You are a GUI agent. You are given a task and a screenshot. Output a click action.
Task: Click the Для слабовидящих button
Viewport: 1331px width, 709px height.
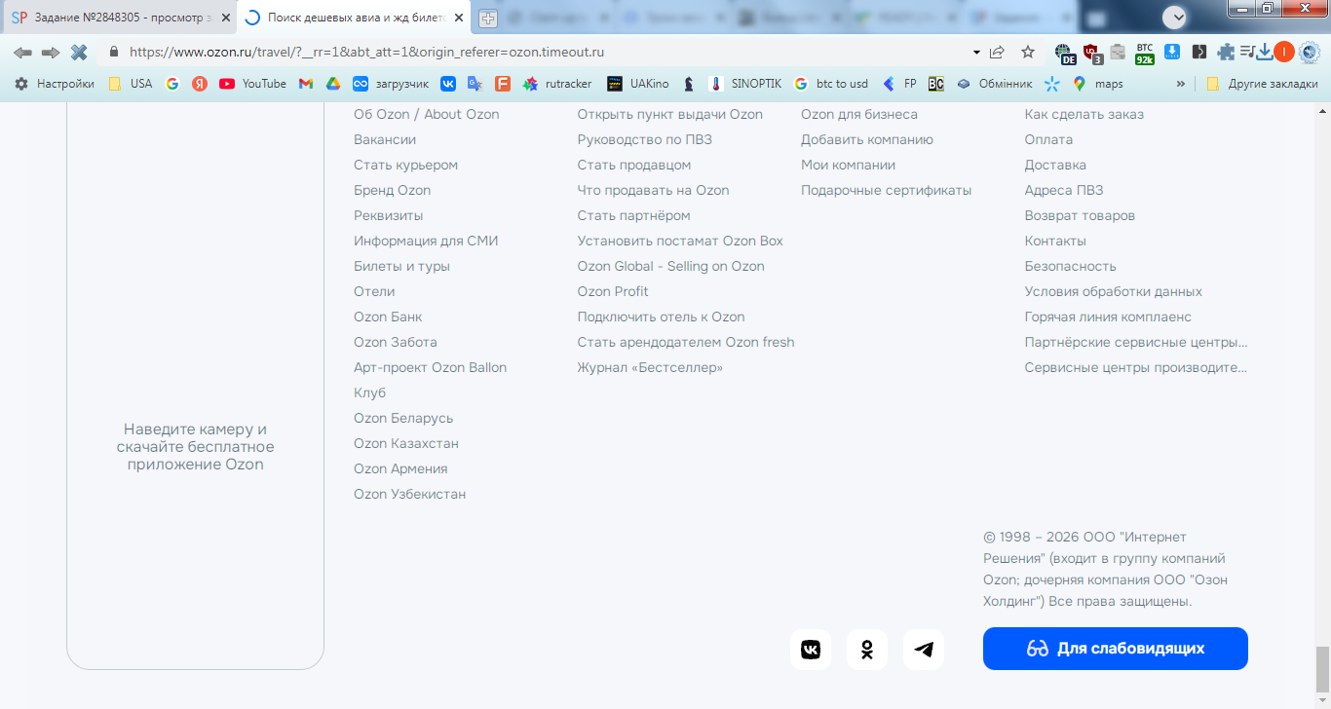[x=1116, y=649]
